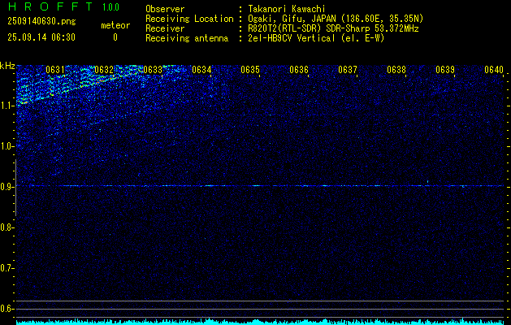Screen dimensions: 511x325
Task: Click the 0.6 kHz axis label
Action: click(x=6, y=309)
